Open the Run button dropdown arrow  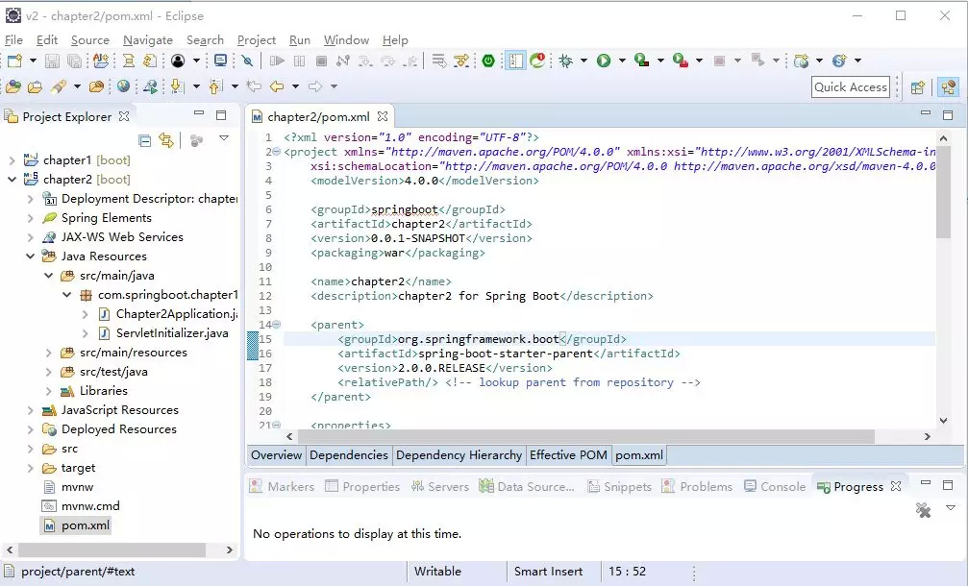tap(622, 61)
